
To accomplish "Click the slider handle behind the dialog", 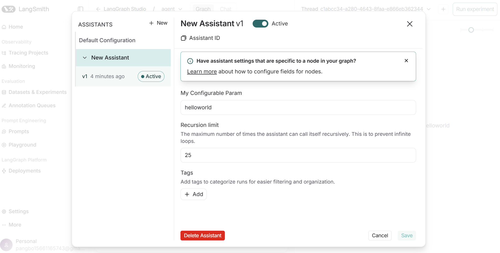I will (x=471, y=30).
